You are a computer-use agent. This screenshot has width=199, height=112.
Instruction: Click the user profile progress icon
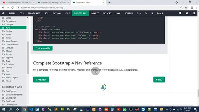(x=103, y=87)
